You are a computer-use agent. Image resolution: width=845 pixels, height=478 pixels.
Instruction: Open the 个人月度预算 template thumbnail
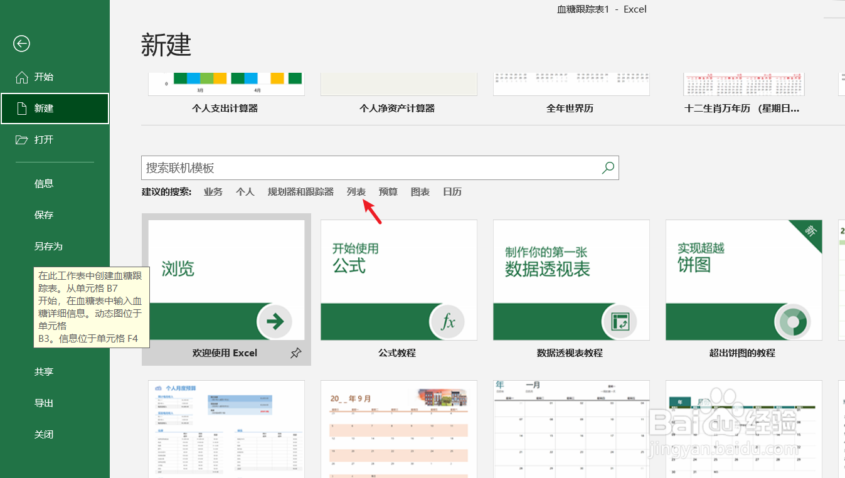(226, 429)
